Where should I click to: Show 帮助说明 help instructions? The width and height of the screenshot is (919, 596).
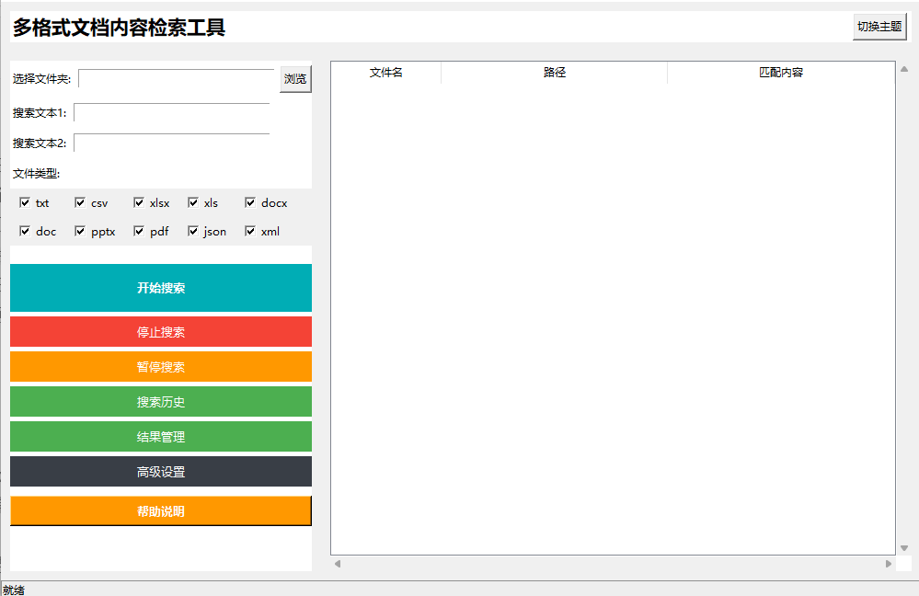pyautogui.click(x=161, y=511)
